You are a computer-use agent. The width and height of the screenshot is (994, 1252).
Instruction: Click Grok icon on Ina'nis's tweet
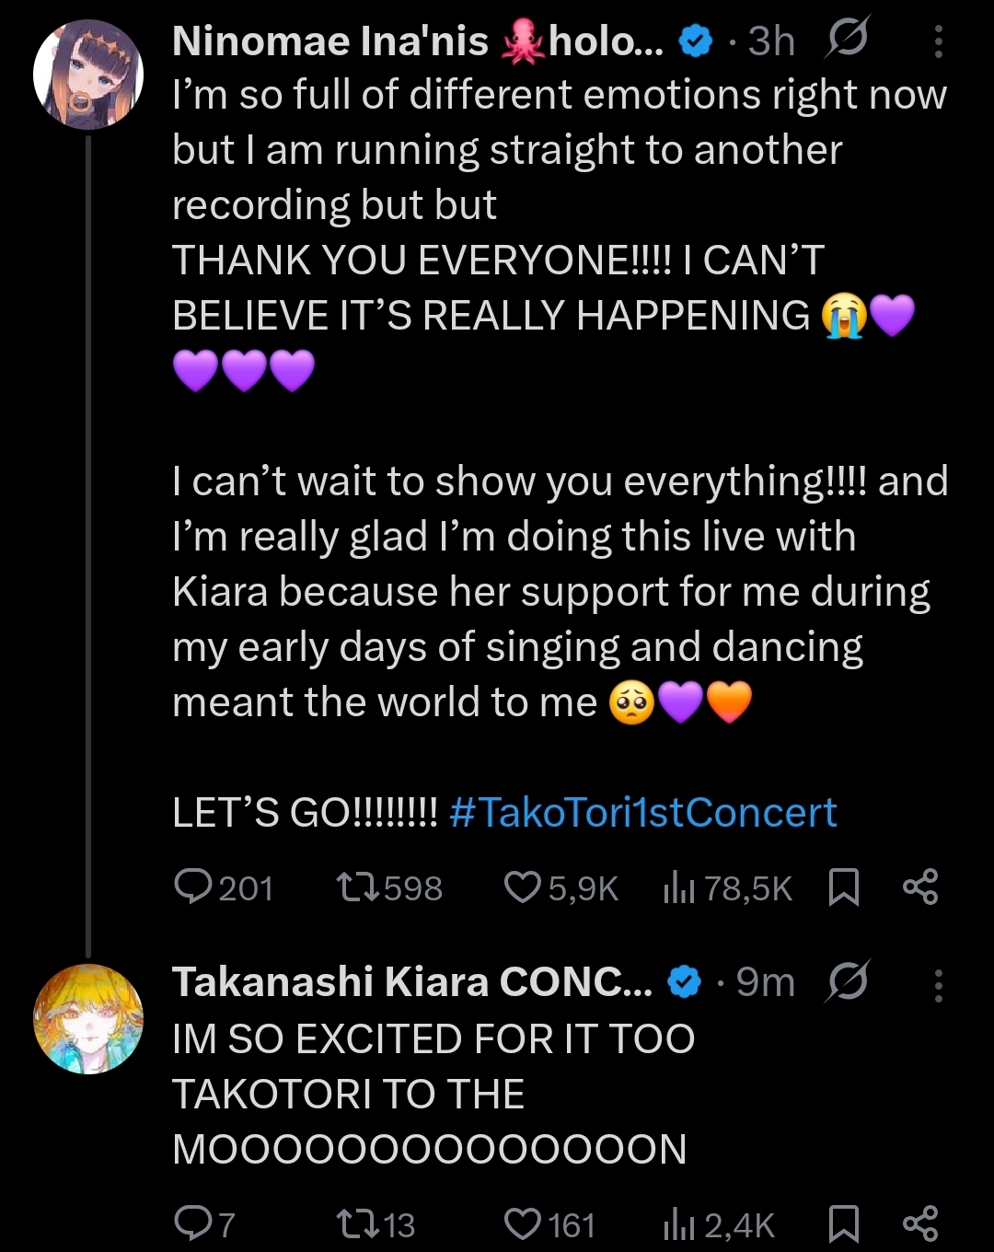847,41
